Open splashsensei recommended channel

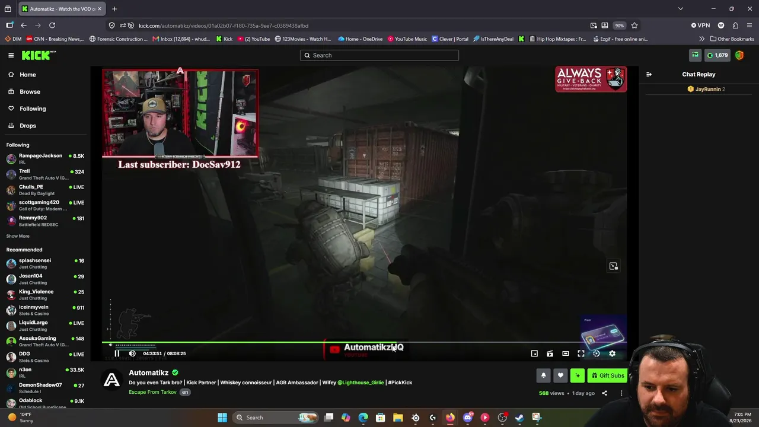click(45, 264)
